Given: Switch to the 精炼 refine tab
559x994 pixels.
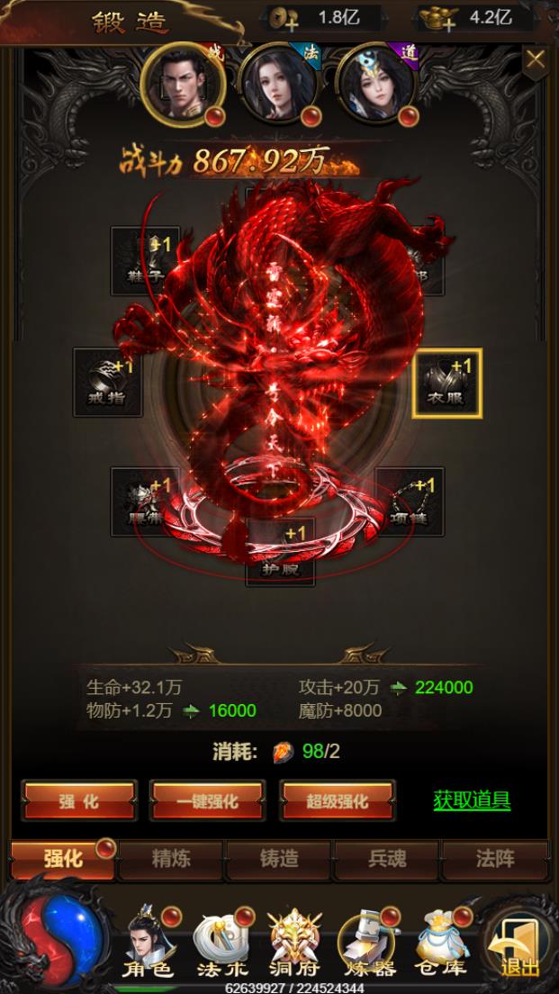Looking at the screenshot, I should (x=171, y=860).
